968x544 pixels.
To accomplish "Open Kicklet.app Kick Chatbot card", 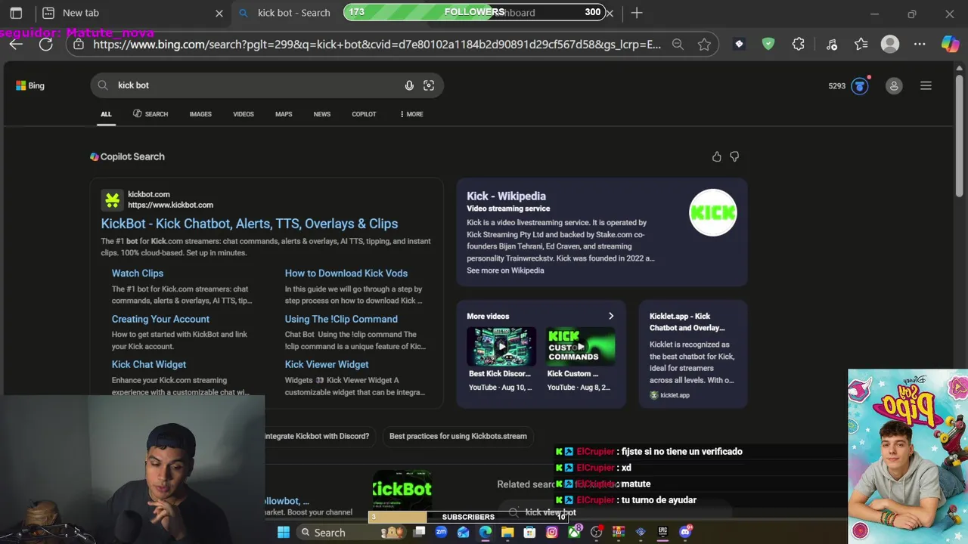I will [693, 354].
